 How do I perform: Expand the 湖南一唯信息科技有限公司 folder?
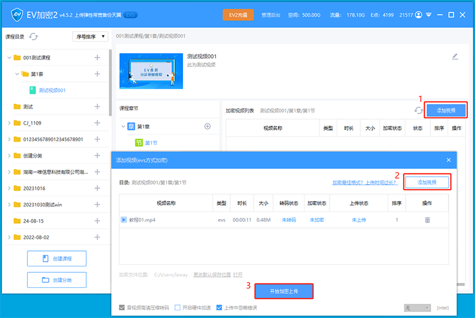click(9, 172)
